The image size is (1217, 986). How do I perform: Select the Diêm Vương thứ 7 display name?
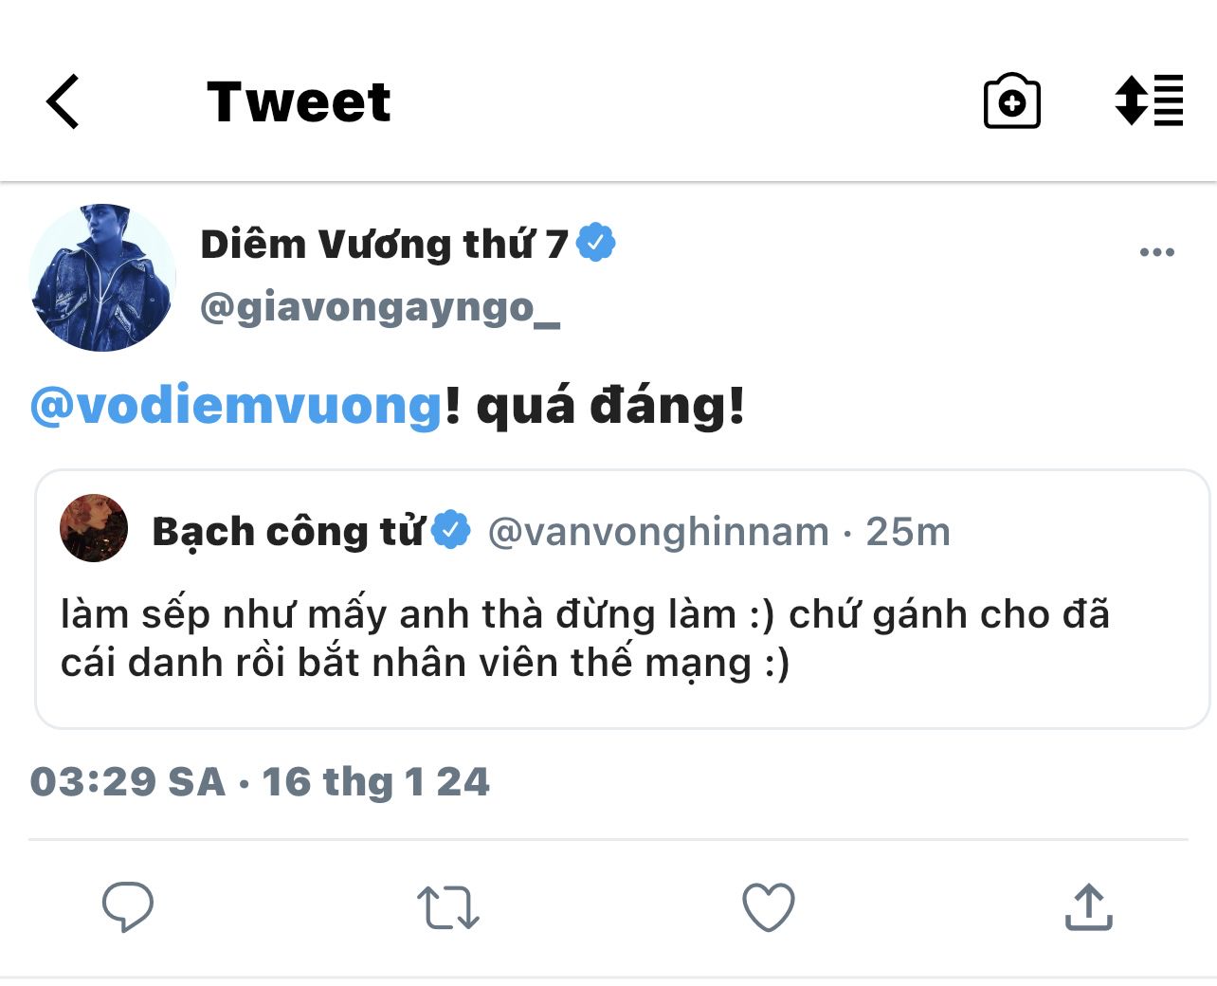(384, 245)
